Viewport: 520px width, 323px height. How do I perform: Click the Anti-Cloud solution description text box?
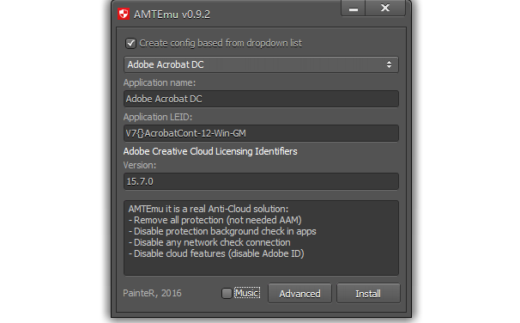click(x=261, y=238)
